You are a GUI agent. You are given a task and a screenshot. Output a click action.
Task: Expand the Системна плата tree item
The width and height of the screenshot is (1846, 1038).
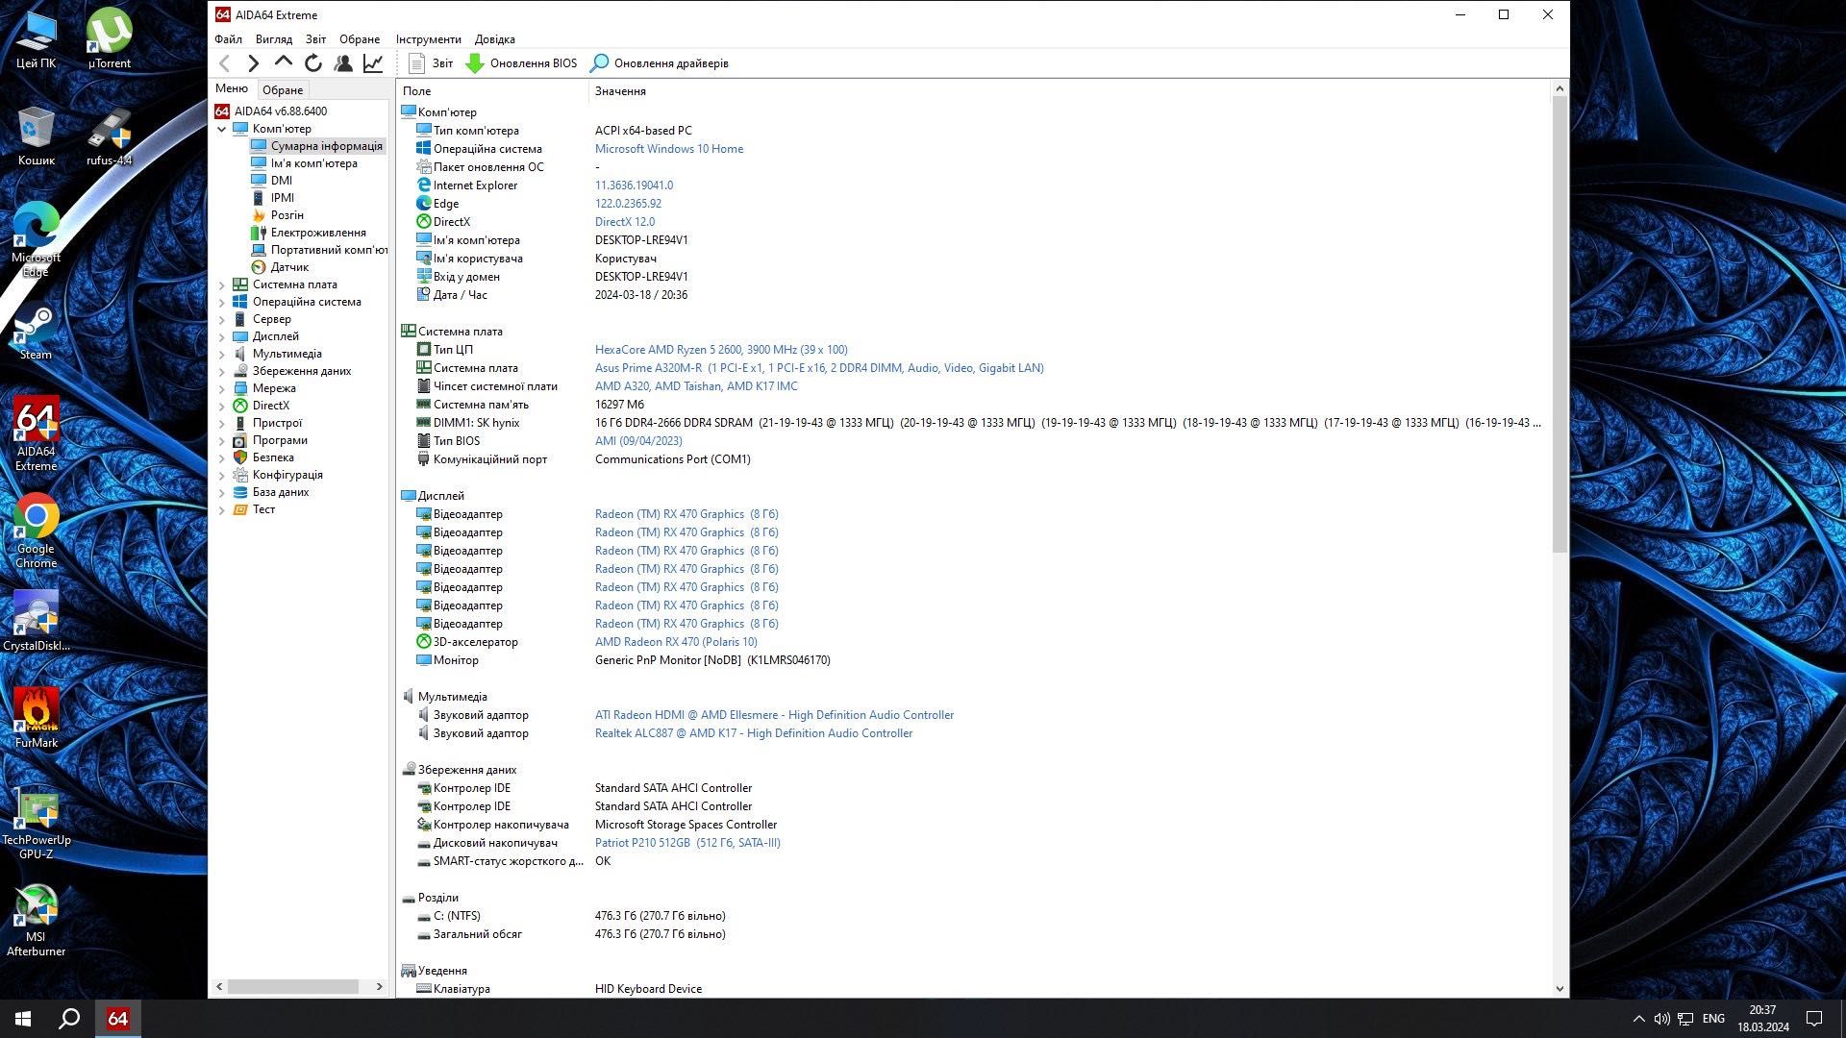pyautogui.click(x=224, y=284)
